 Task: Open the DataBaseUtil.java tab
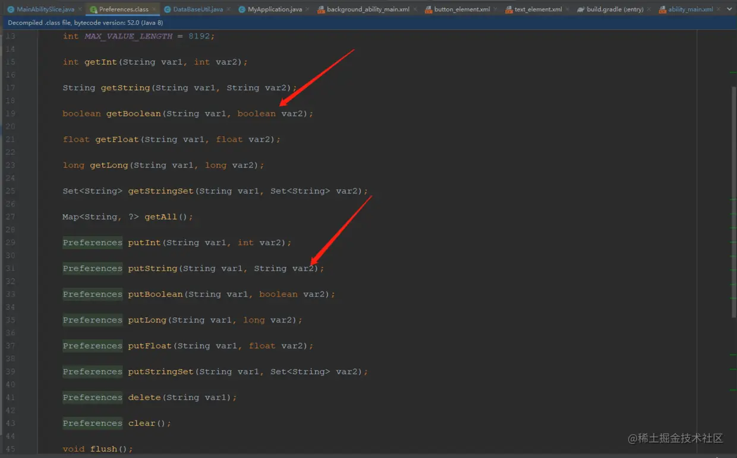(x=198, y=9)
